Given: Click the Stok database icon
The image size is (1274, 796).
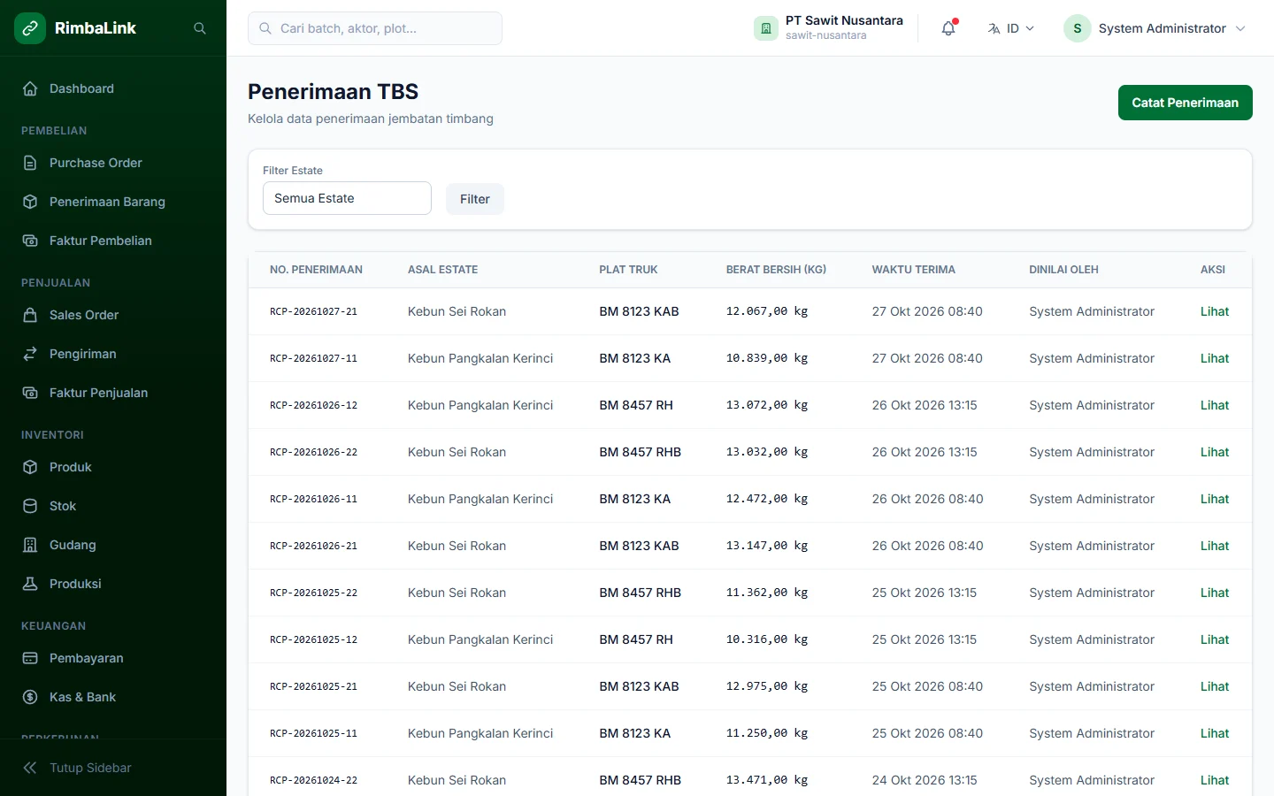Looking at the screenshot, I should pos(30,506).
